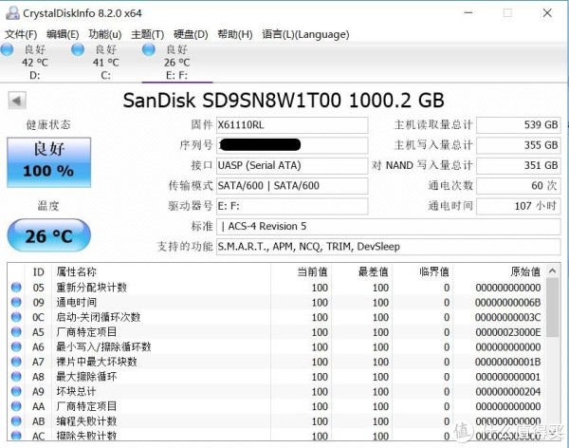Open the 硬盘(D) menu

point(191,34)
